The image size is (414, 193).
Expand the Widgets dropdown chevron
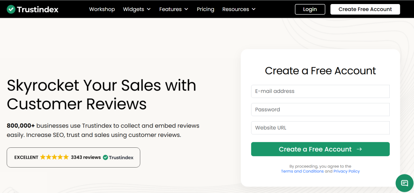pyautogui.click(x=149, y=9)
